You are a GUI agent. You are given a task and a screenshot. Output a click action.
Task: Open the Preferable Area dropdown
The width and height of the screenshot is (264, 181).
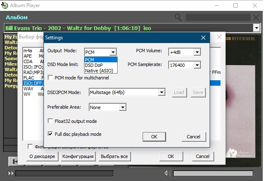tap(123, 107)
